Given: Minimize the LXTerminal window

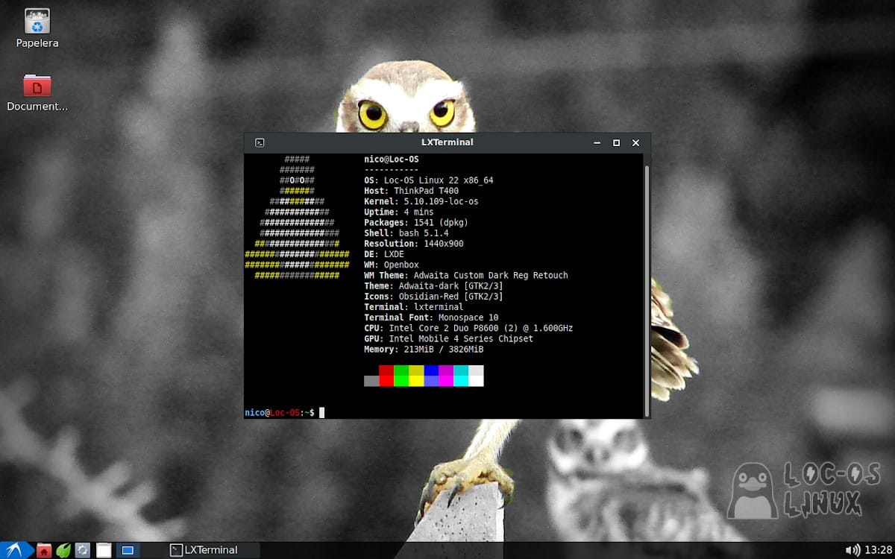Looking at the screenshot, I should click(597, 142).
